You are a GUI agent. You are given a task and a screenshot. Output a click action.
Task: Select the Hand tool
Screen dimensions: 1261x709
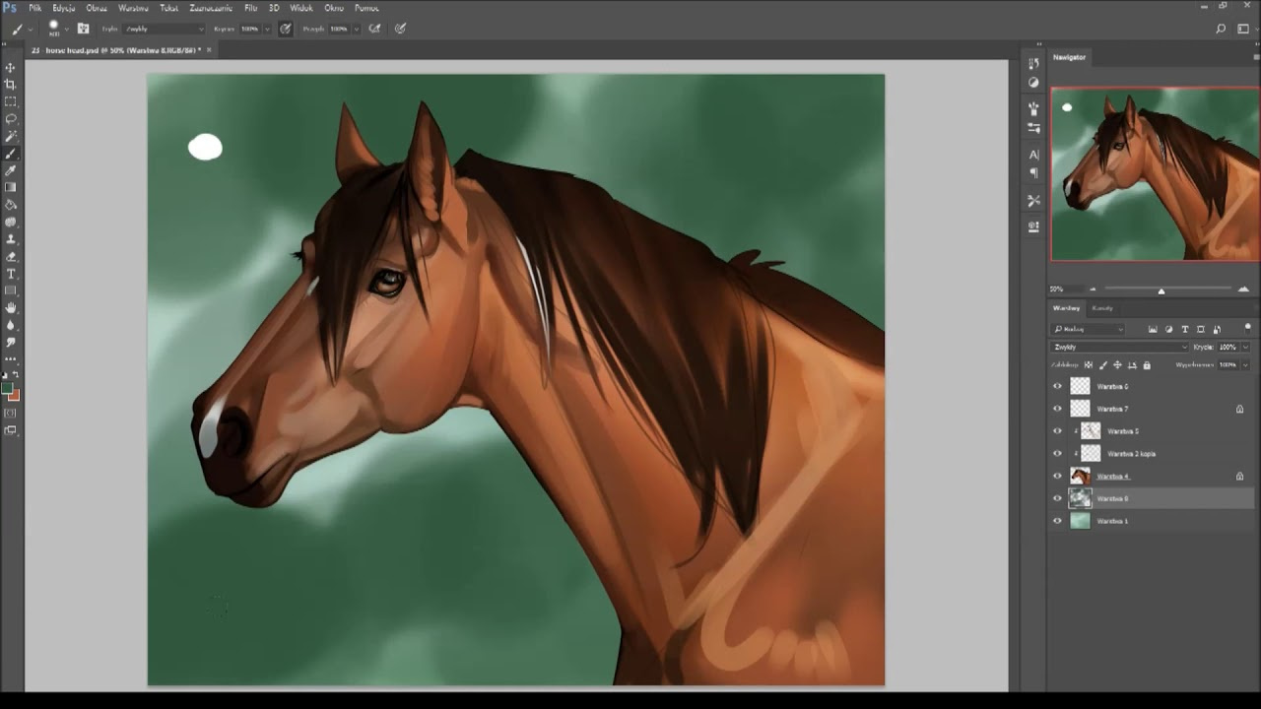[11, 307]
